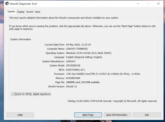Viewport: 165px width, 122px height.
Task: Click the DirectX Diagnostic Tool title text
Action: 23,4
